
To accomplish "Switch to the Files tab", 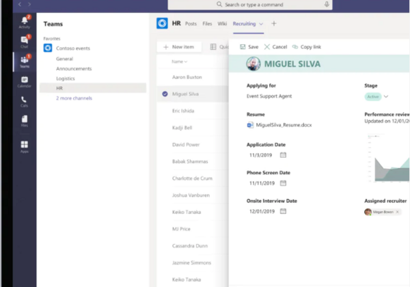I will click(x=207, y=24).
